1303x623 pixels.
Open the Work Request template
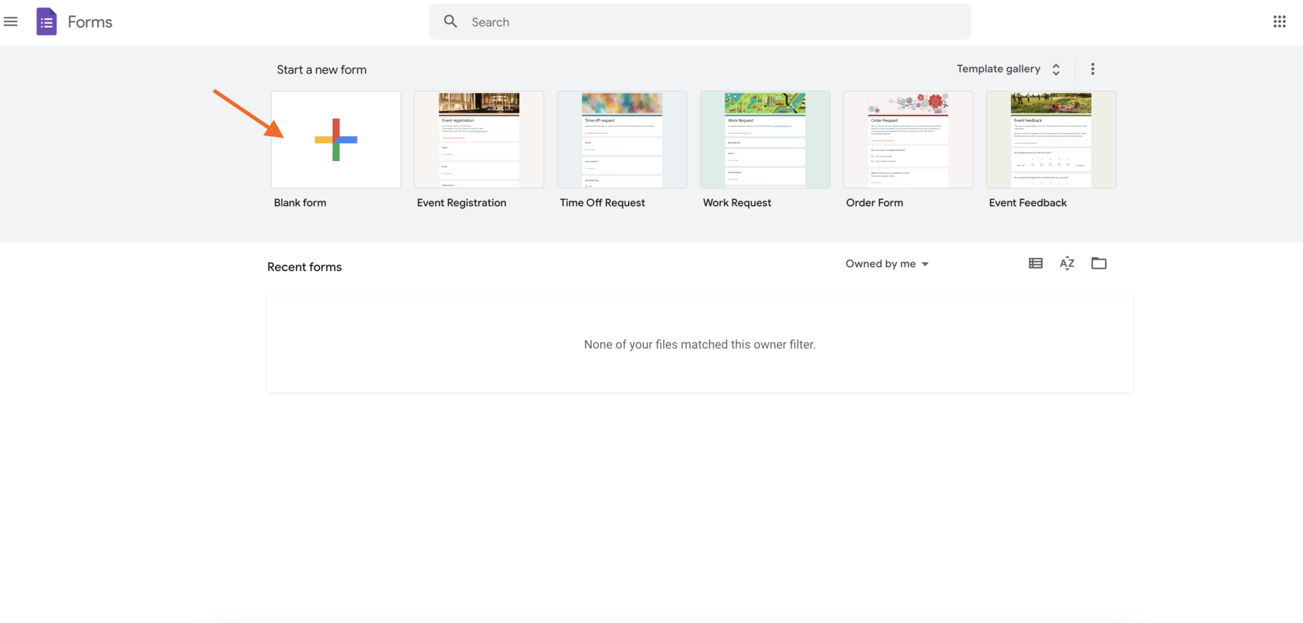click(764, 139)
